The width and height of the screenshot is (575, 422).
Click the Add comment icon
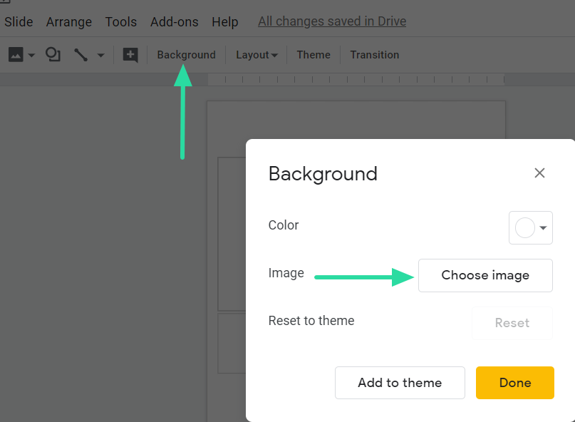(x=130, y=55)
